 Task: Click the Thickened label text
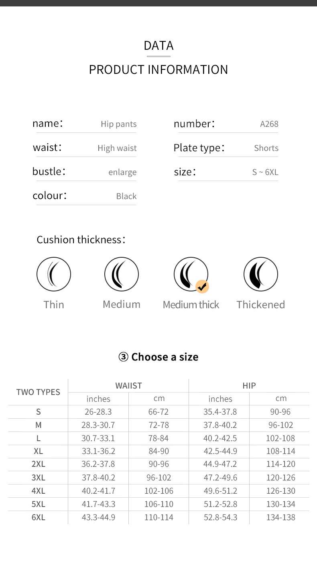coord(261,305)
